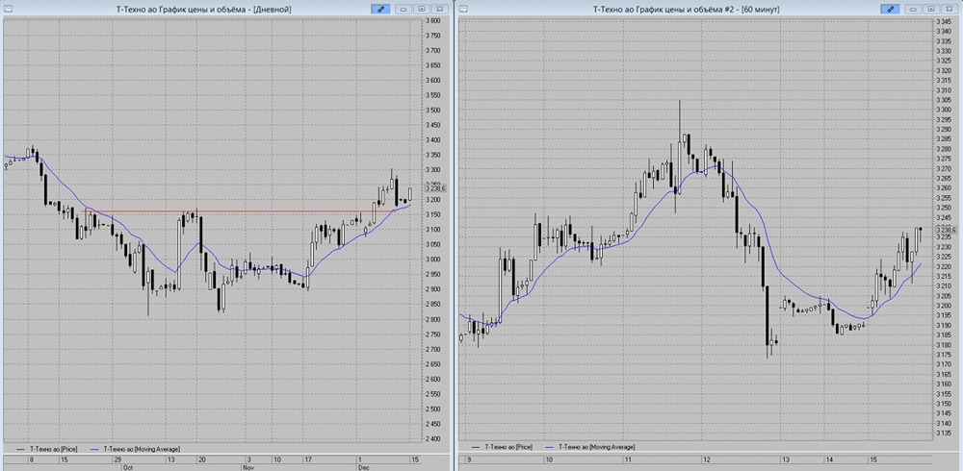Minimize the daily chart window
This screenshot has width=963, height=471.
tap(404, 9)
